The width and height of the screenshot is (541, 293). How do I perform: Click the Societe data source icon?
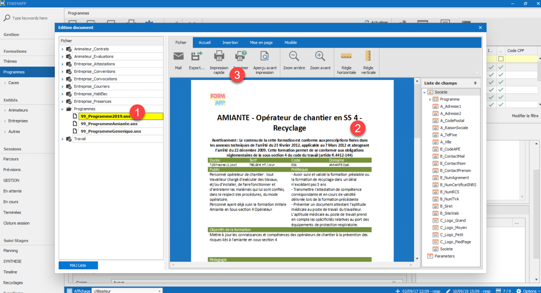pos(430,92)
